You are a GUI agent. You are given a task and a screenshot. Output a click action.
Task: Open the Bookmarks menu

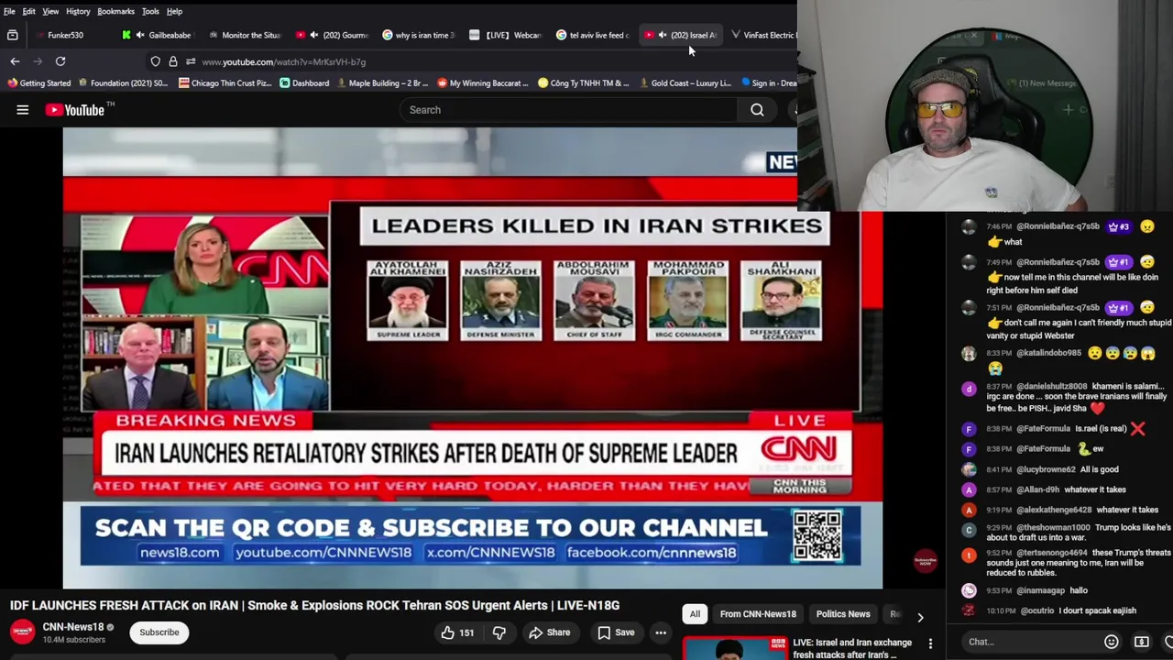pos(115,11)
